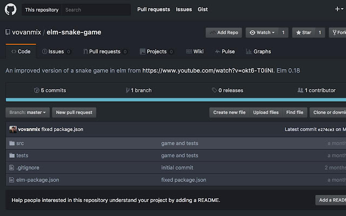Switch to the Graphs tab

[258, 52]
